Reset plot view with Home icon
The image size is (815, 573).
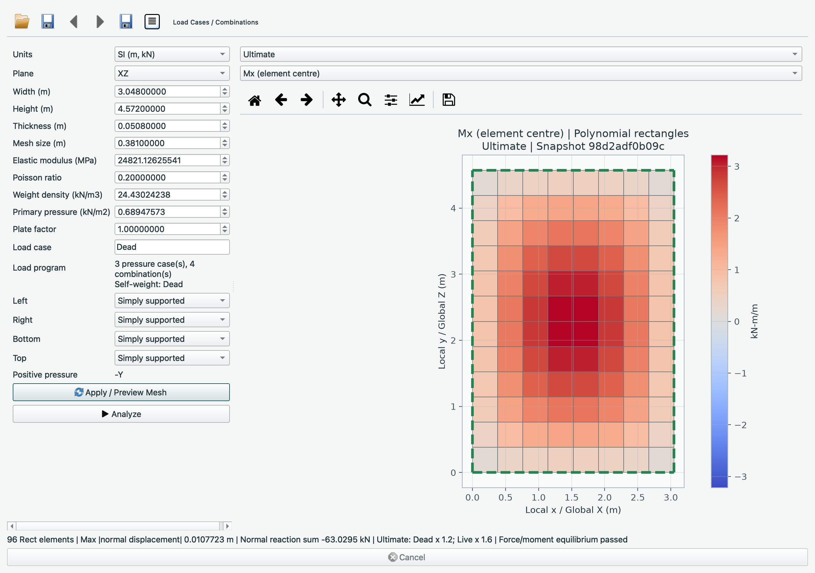tap(254, 100)
